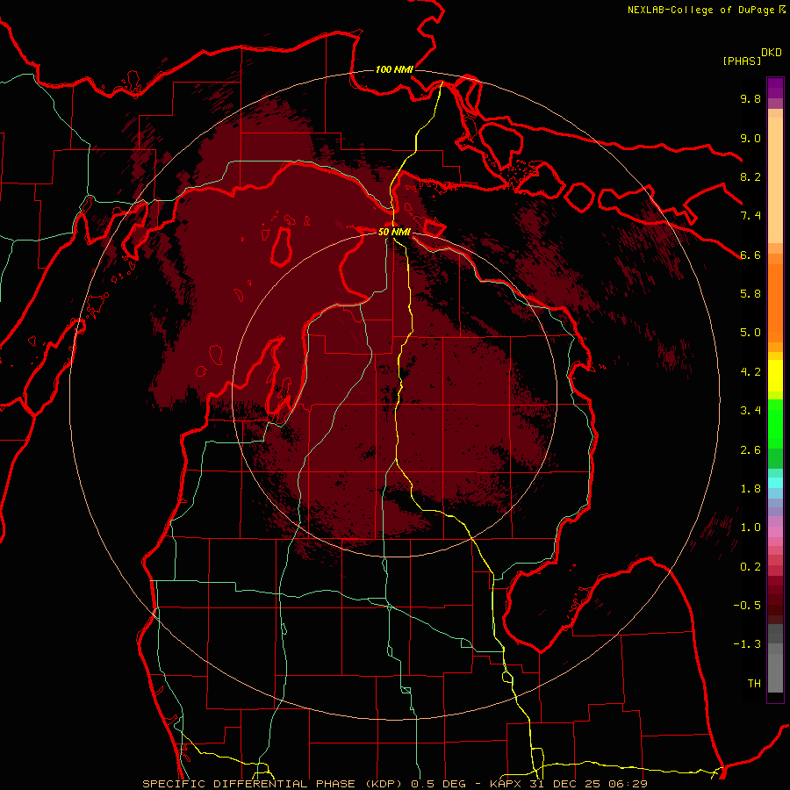Select the 3.4 value on the scale

(x=750, y=411)
